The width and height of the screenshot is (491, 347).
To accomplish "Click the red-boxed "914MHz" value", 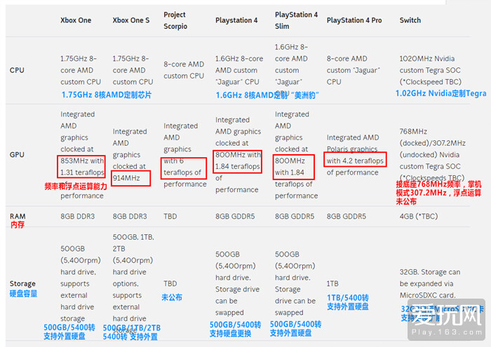I will (131, 179).
